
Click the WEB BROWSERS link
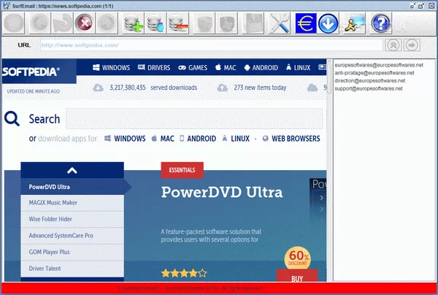[x=291, y=138]
